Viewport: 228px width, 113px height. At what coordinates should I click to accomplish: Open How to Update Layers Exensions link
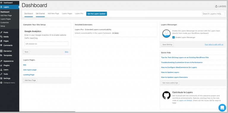(x=174, y=77)
